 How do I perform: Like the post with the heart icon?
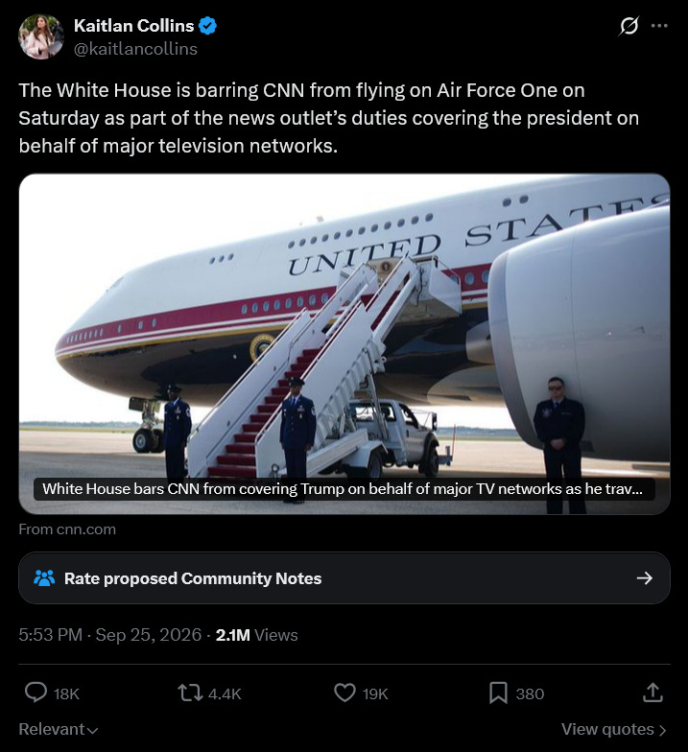[344, 693]
